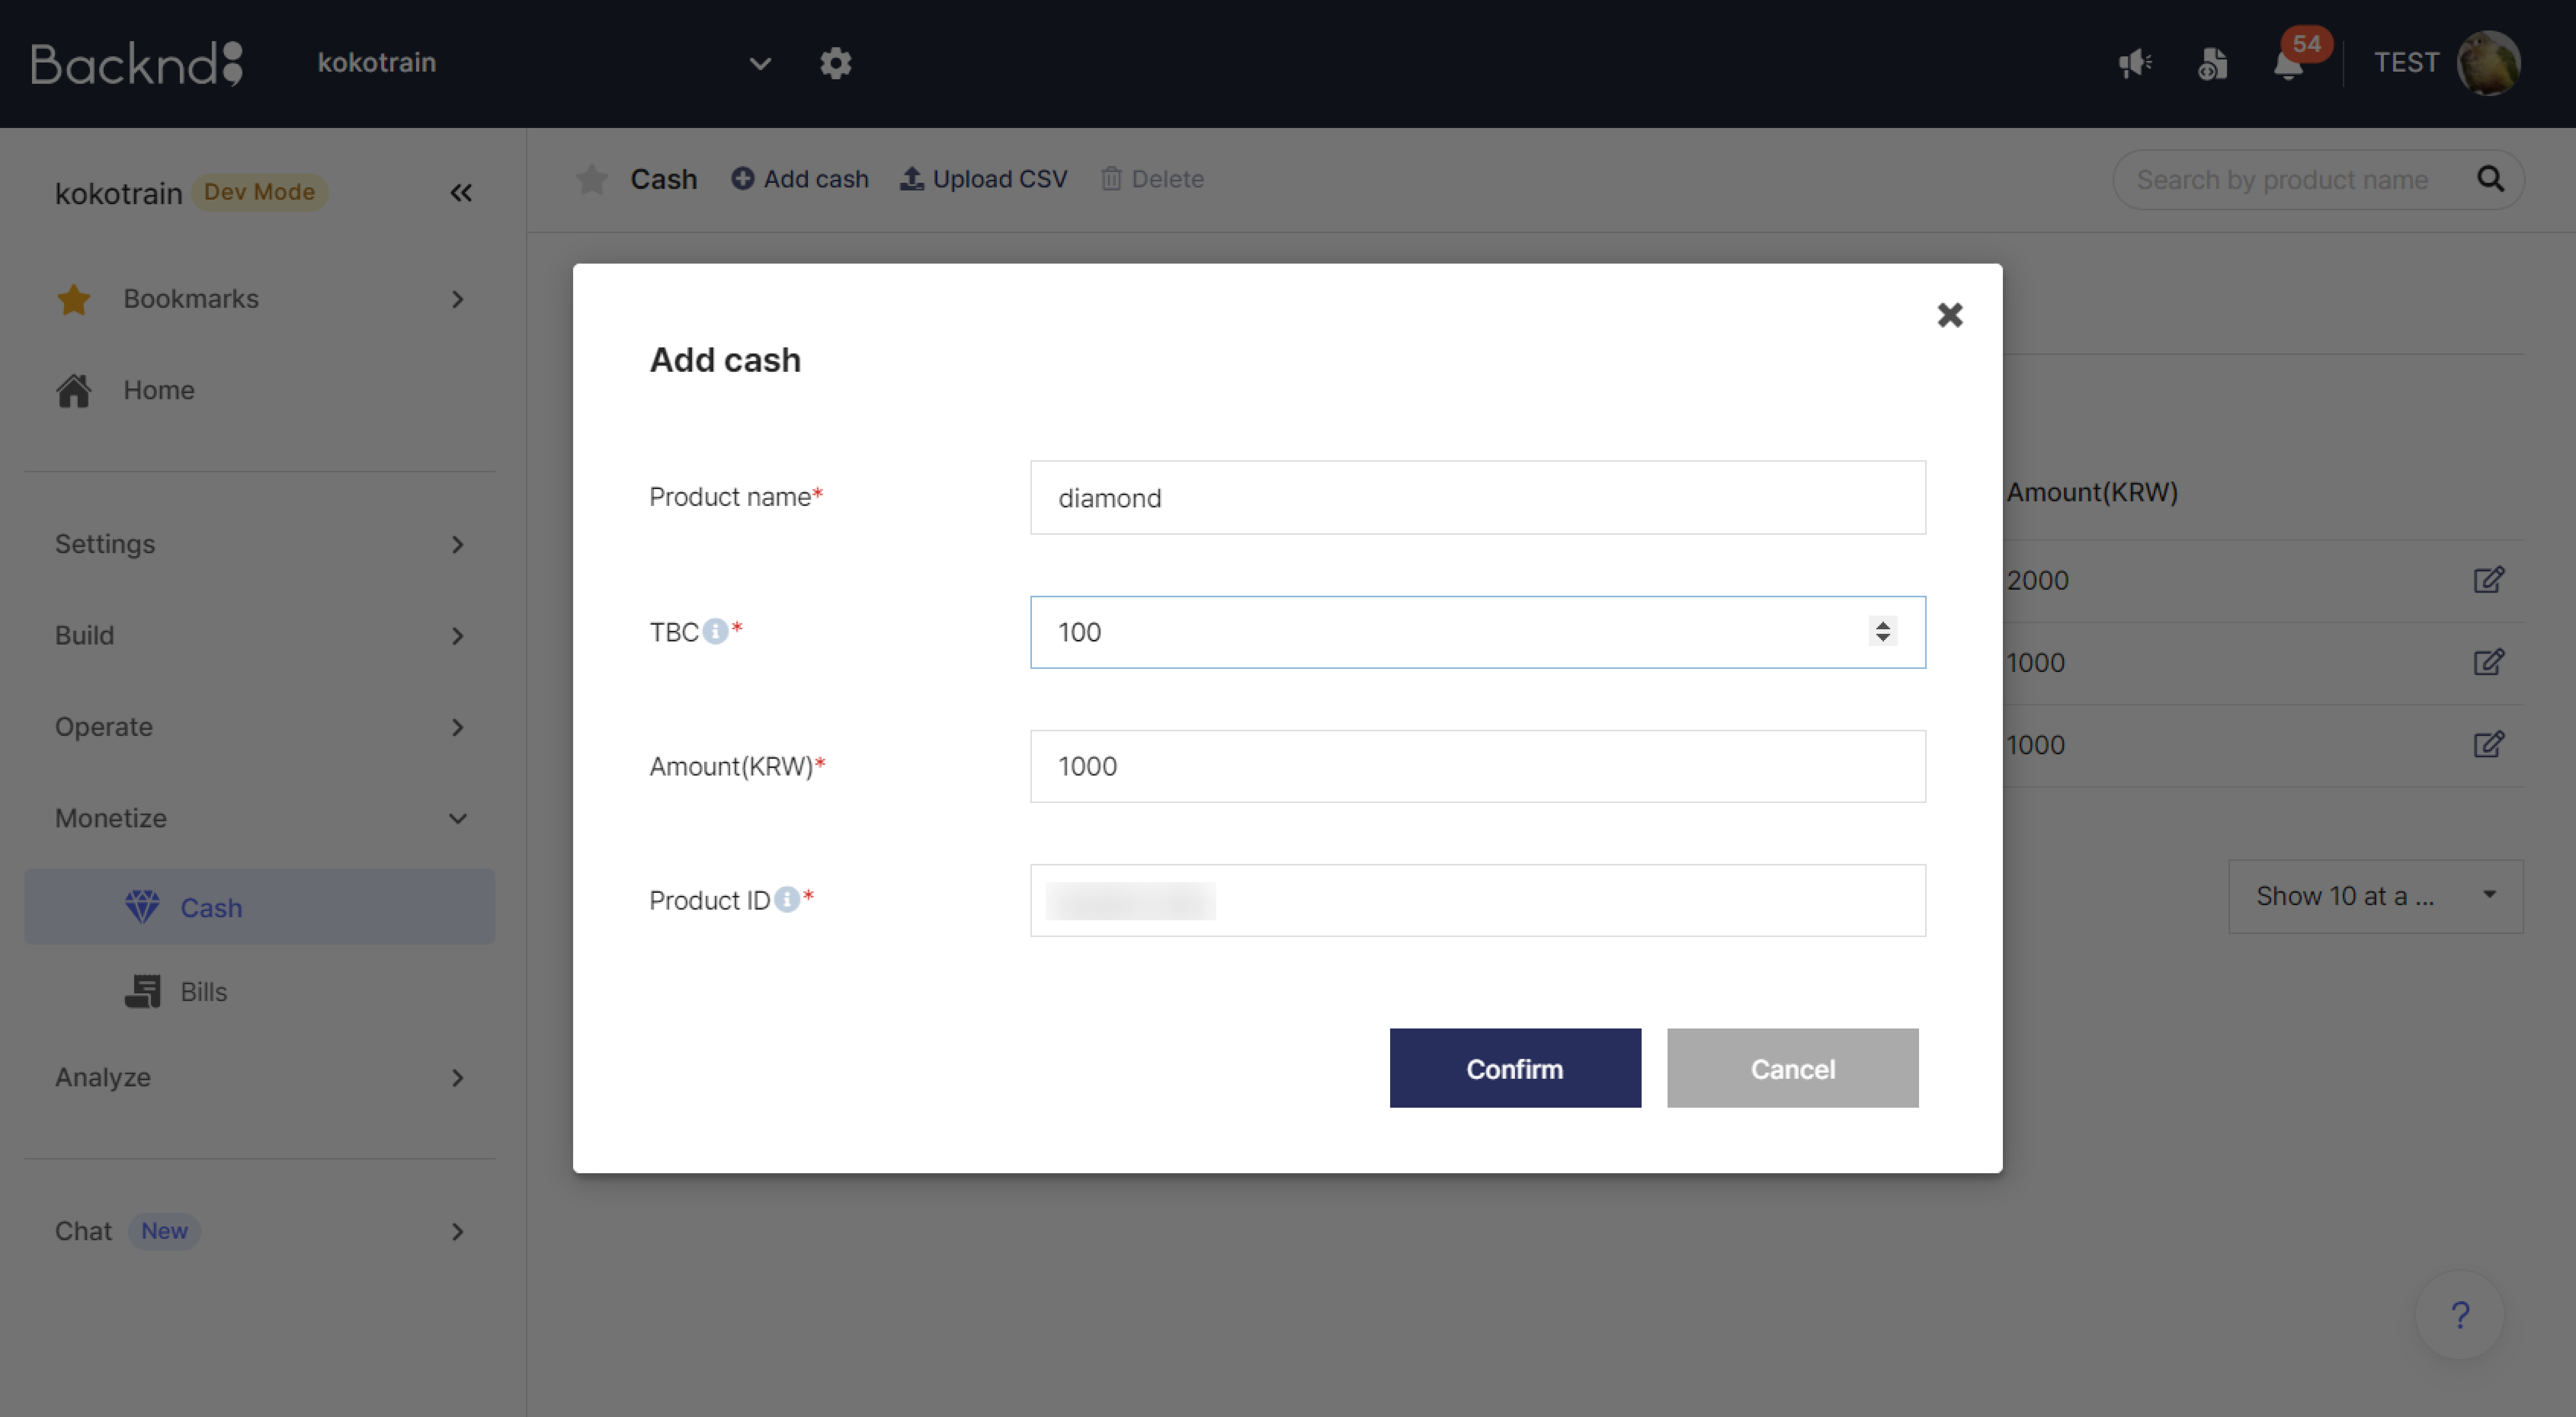Select Cash menu item
This screenshot has width=2576, height=1417.
(260, 906)
